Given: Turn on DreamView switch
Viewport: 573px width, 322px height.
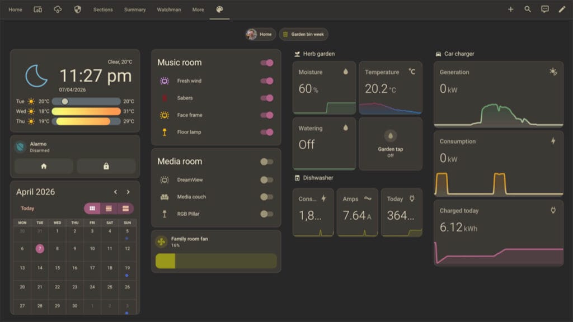Looking at the screenshot, I should (267, 179).
